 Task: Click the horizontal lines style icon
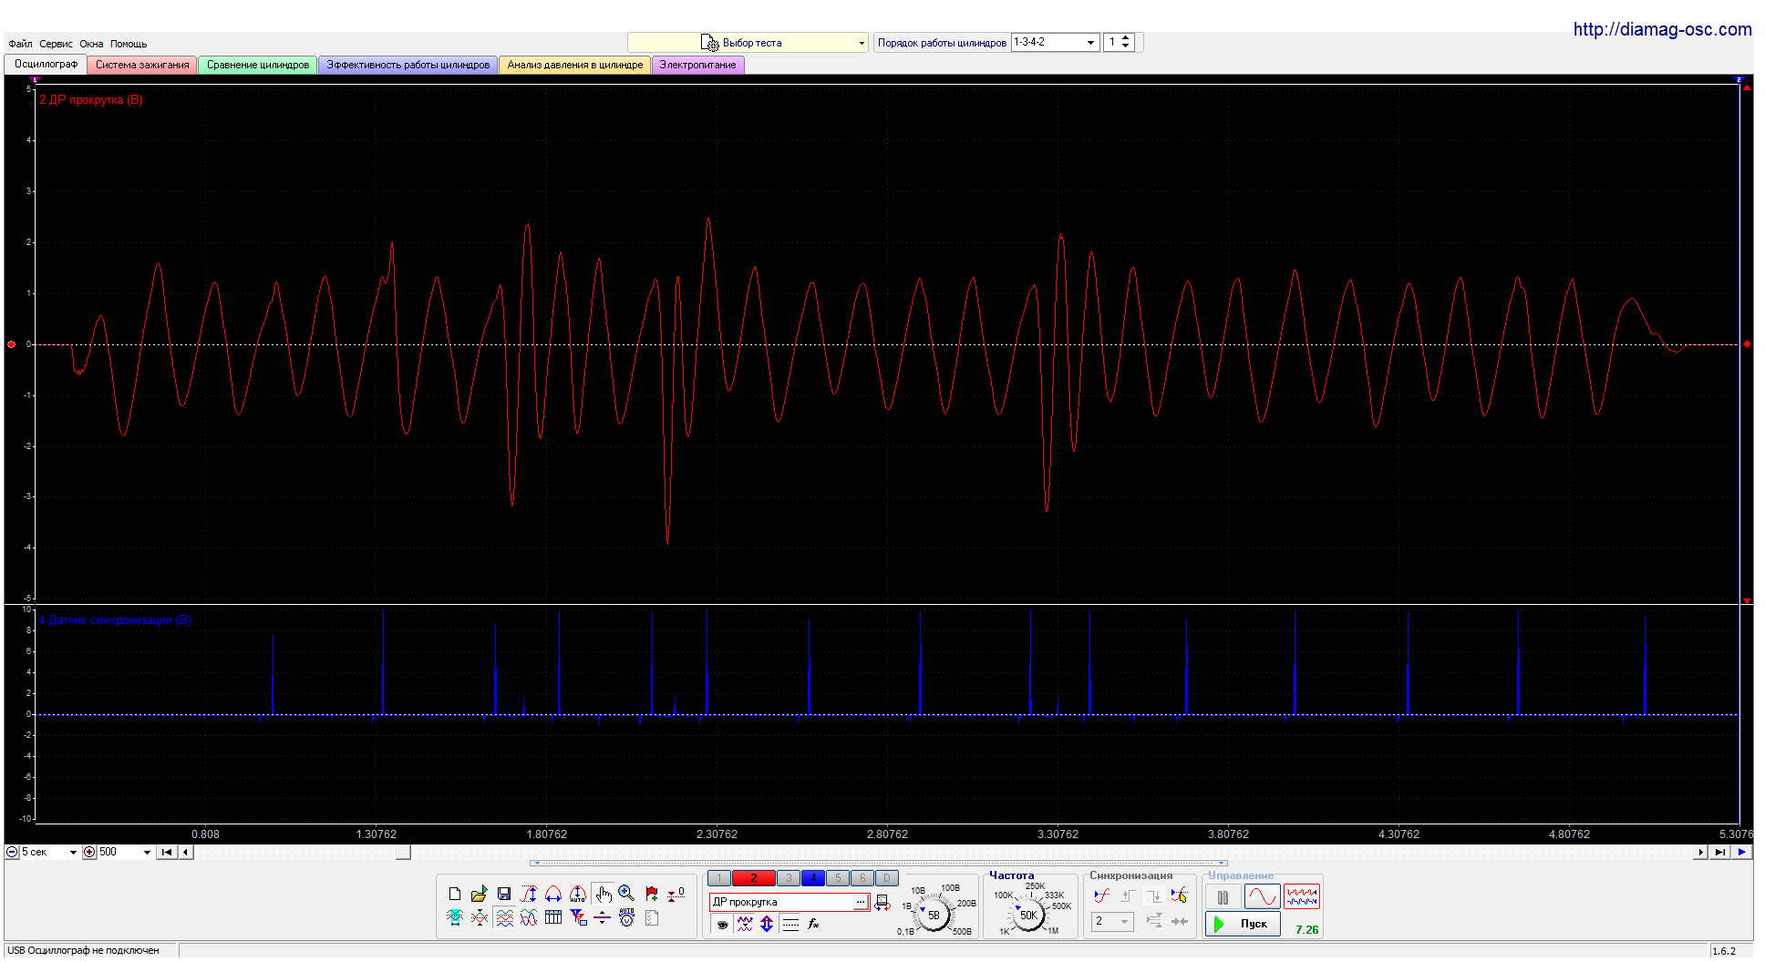790,924
